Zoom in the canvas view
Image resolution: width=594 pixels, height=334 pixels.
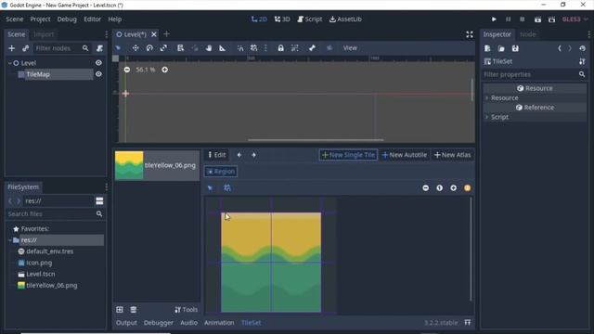[165, 70]
